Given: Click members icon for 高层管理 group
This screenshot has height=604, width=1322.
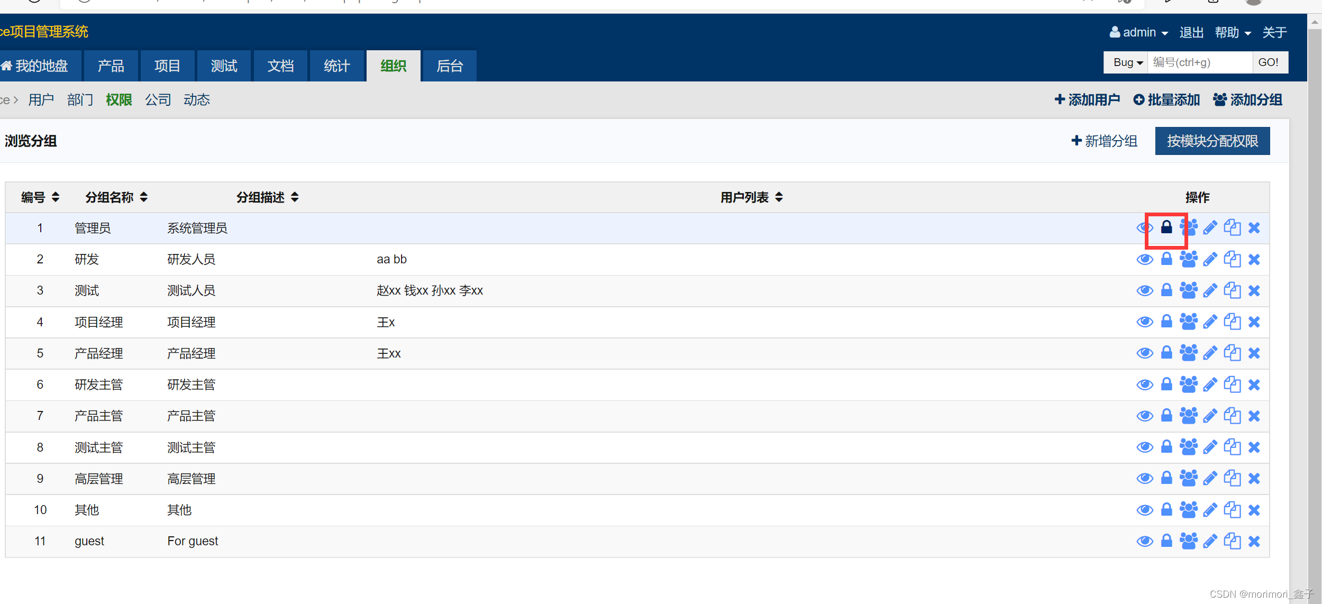Looking at the screenshot, I should [x=1188, y=479].
